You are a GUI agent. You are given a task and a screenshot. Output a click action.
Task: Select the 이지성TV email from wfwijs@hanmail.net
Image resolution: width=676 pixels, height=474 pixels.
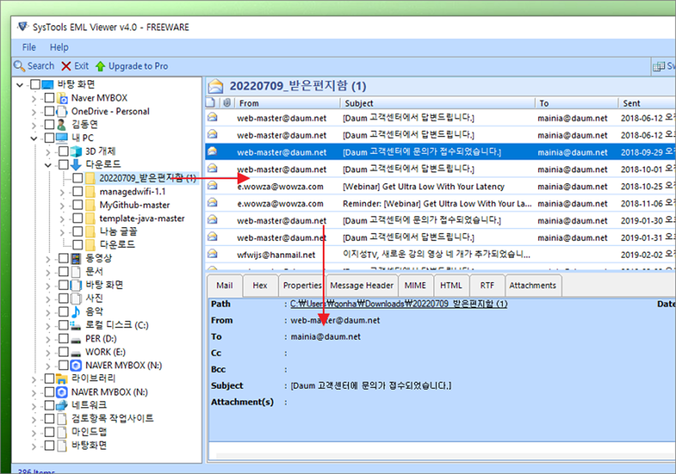coord(440,255)
